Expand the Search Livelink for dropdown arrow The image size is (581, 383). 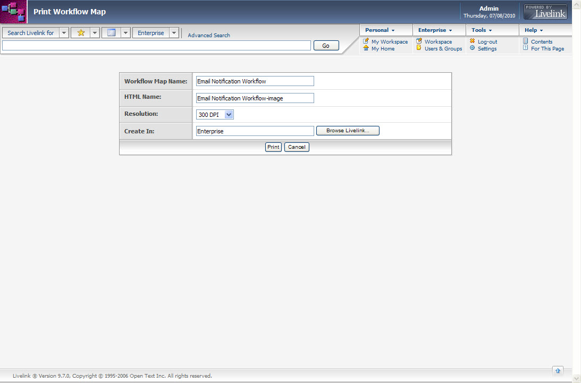(64, 33)
